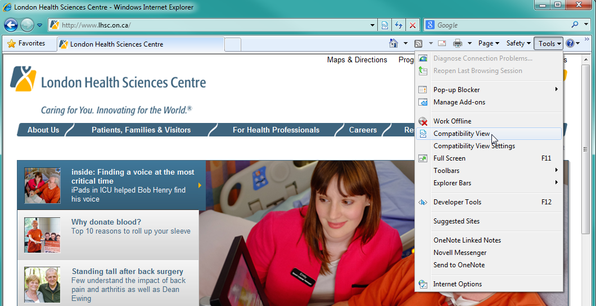Open Standing tall after back surgery link

[128, 272]
